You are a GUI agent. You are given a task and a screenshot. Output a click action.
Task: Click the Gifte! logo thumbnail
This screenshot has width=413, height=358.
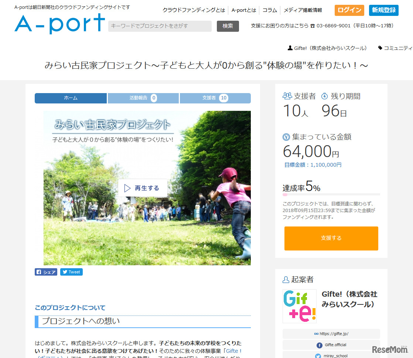click(x=300, y=306)
